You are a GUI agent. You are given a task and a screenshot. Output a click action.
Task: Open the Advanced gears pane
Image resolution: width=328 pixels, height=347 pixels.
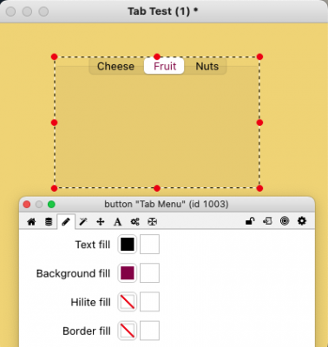pyautogui.click(x=134, y=222)
